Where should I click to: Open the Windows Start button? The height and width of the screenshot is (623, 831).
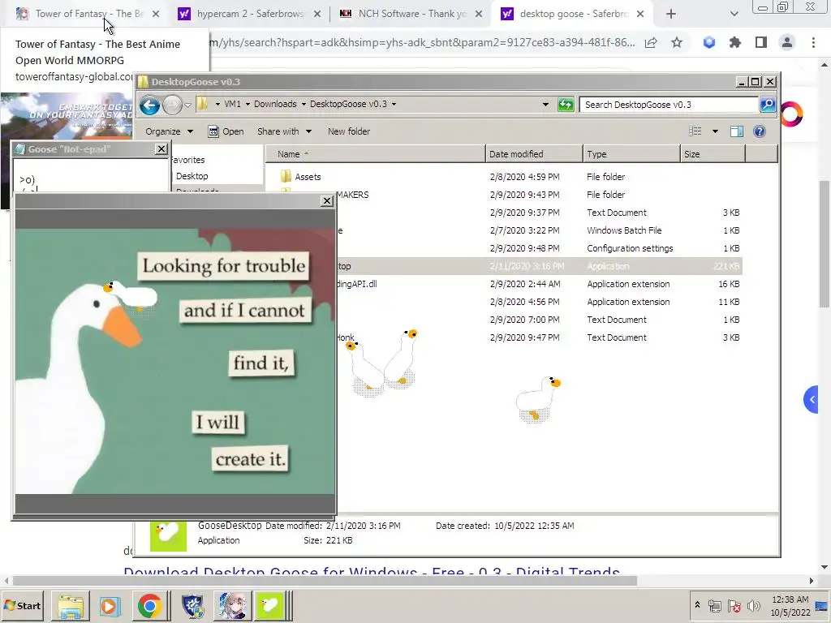(x=23, y=605)
